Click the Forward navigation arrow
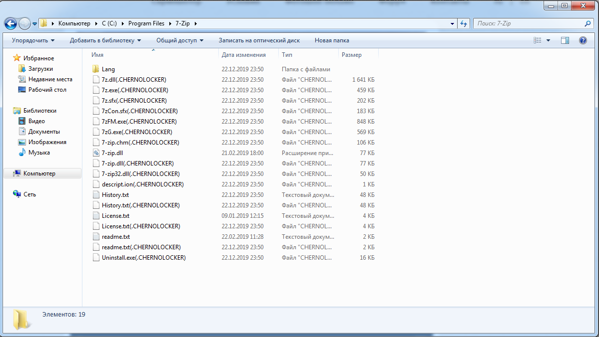The height and width of the screenshot is (337, 599). 24,23
